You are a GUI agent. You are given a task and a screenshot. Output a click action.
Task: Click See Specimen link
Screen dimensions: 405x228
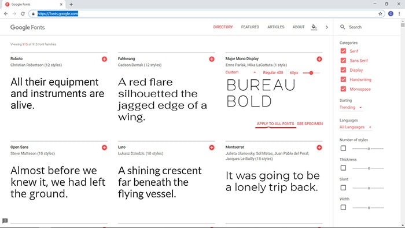(310, 124)
